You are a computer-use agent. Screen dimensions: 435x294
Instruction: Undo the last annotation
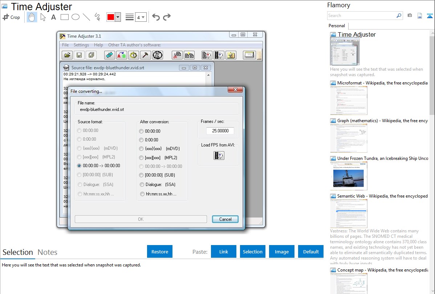(156, 17)
